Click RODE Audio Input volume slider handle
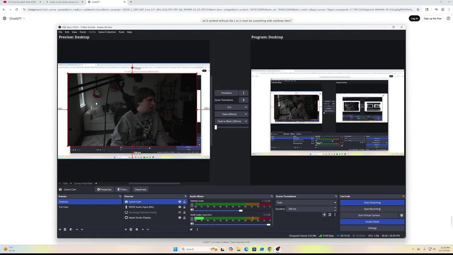This screenshot has width=453, height=255. 268,225
